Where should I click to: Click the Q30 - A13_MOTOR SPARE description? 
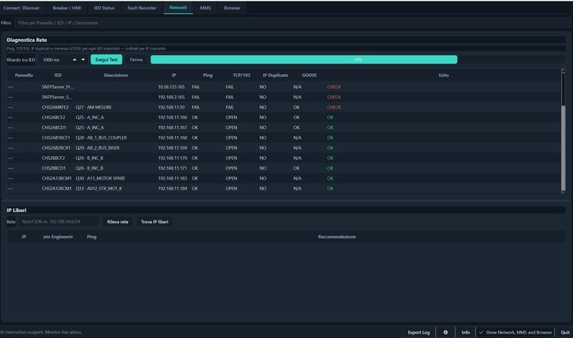(x=100, y=179)
